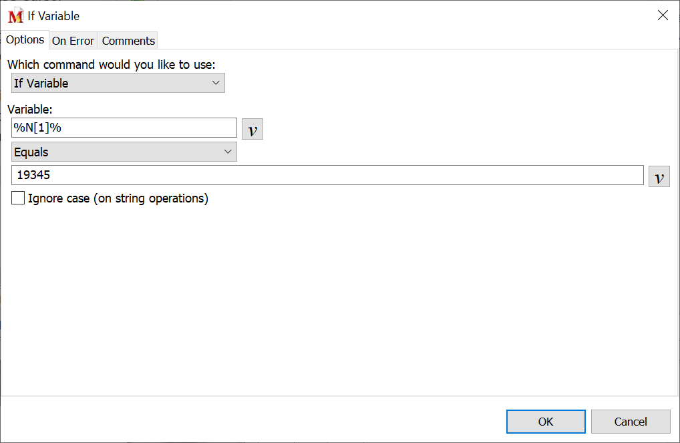The width and height of the screenshot is (680, 443).
Task: Click the 'If Variable' window title text
Action: (53, 15)
